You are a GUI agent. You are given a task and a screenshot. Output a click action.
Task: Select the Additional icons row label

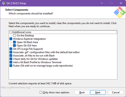(x=22, y=32)
